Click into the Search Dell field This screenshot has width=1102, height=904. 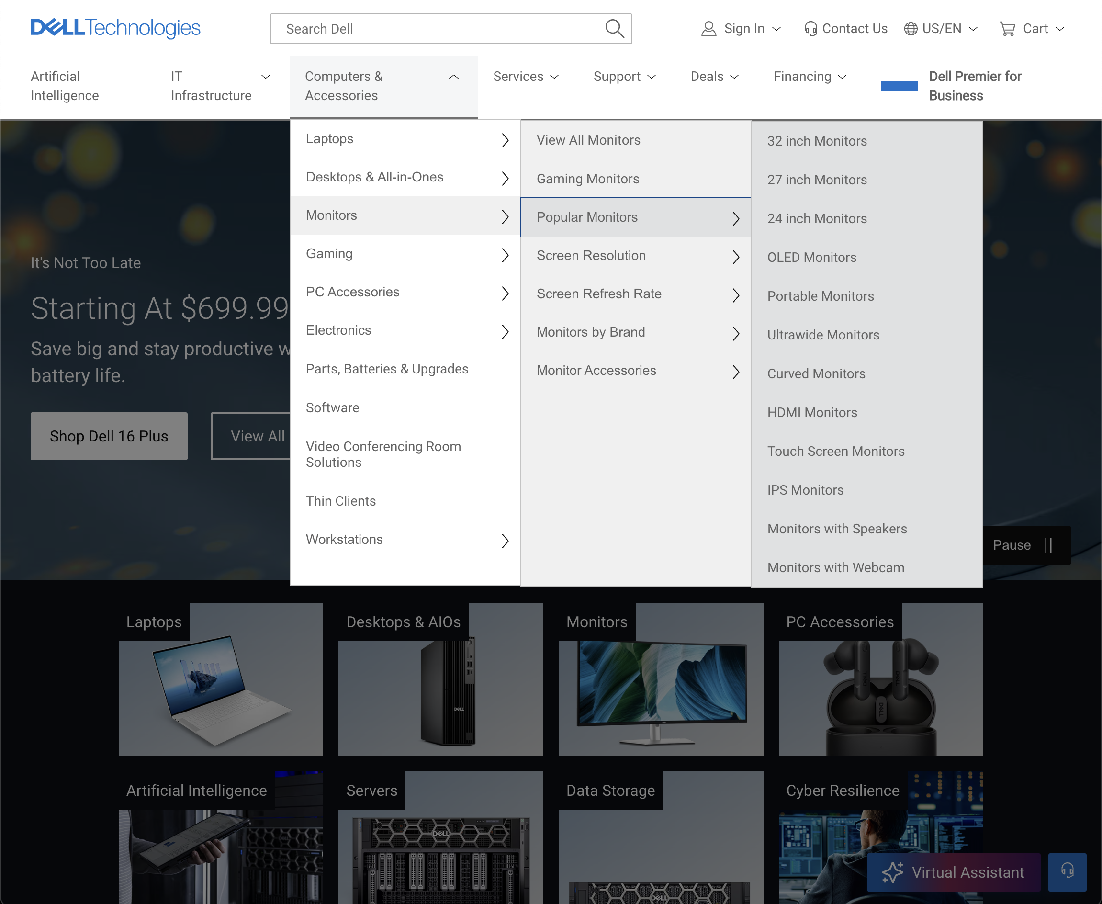pyautogui.click(x=437, y=29)
